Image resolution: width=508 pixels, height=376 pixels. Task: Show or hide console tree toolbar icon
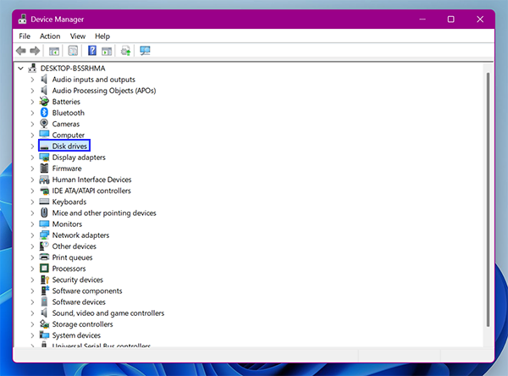pos(54,51)
